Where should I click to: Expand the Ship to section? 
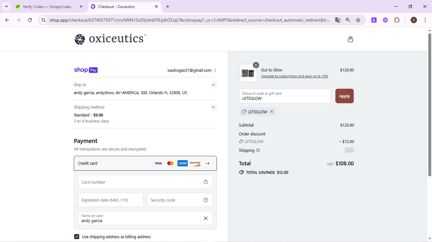pos(213,85)
